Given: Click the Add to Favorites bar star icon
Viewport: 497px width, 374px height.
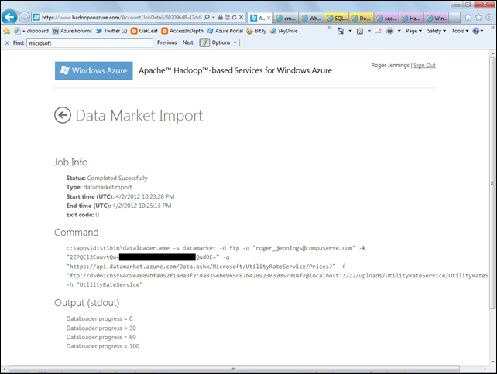Looking at the screenshot, I should pos(7,31).
